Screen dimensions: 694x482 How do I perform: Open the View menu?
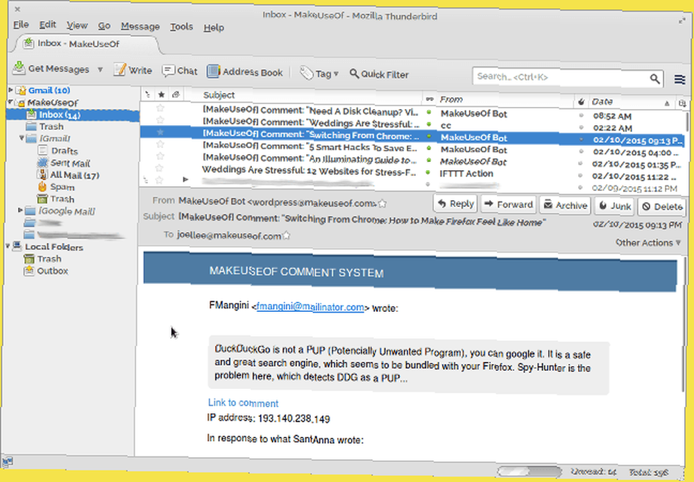(x=77, y=25)
